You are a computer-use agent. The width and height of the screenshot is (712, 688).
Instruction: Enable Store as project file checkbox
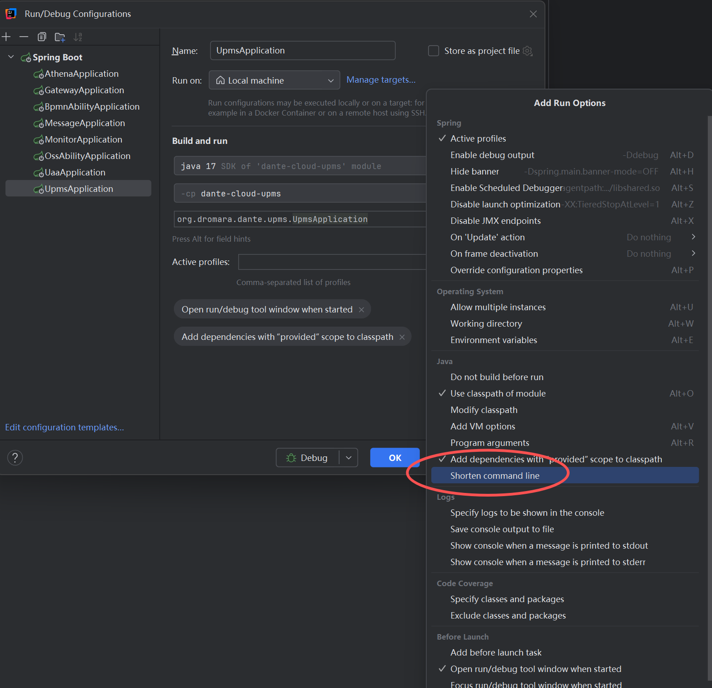coord(434,51)
